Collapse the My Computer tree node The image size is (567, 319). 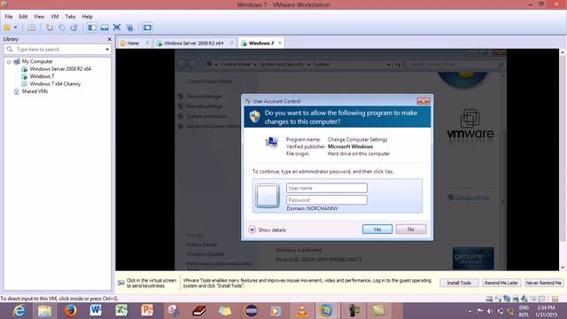pos(9,62)
